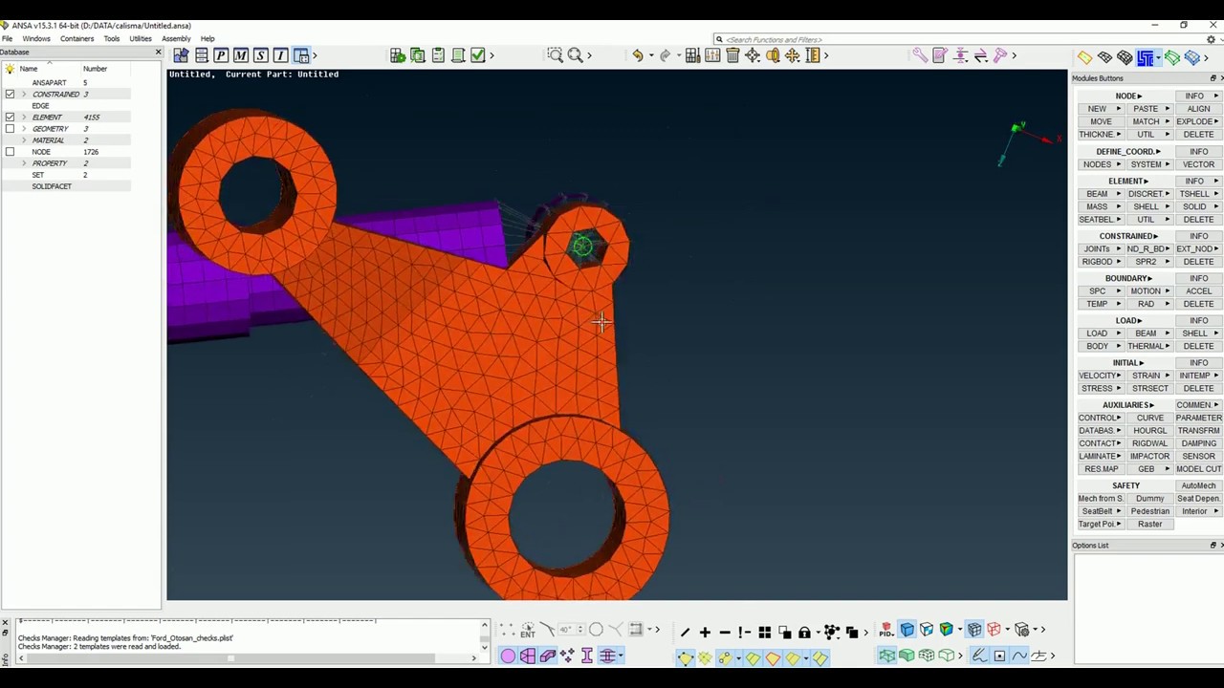Close the Database panel
The width and height of the screenshot is (1224, 688).
point(158,52)
